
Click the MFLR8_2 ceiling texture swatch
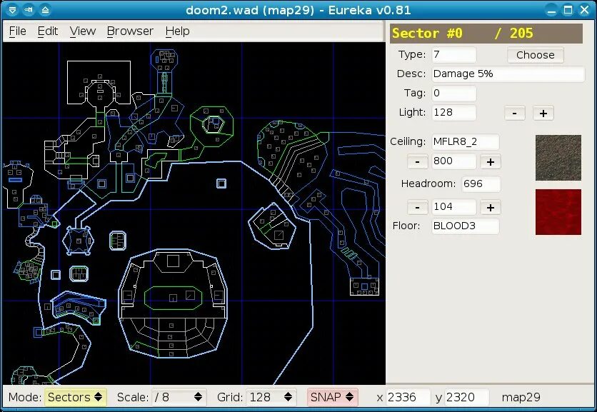[x=558, y=158]
